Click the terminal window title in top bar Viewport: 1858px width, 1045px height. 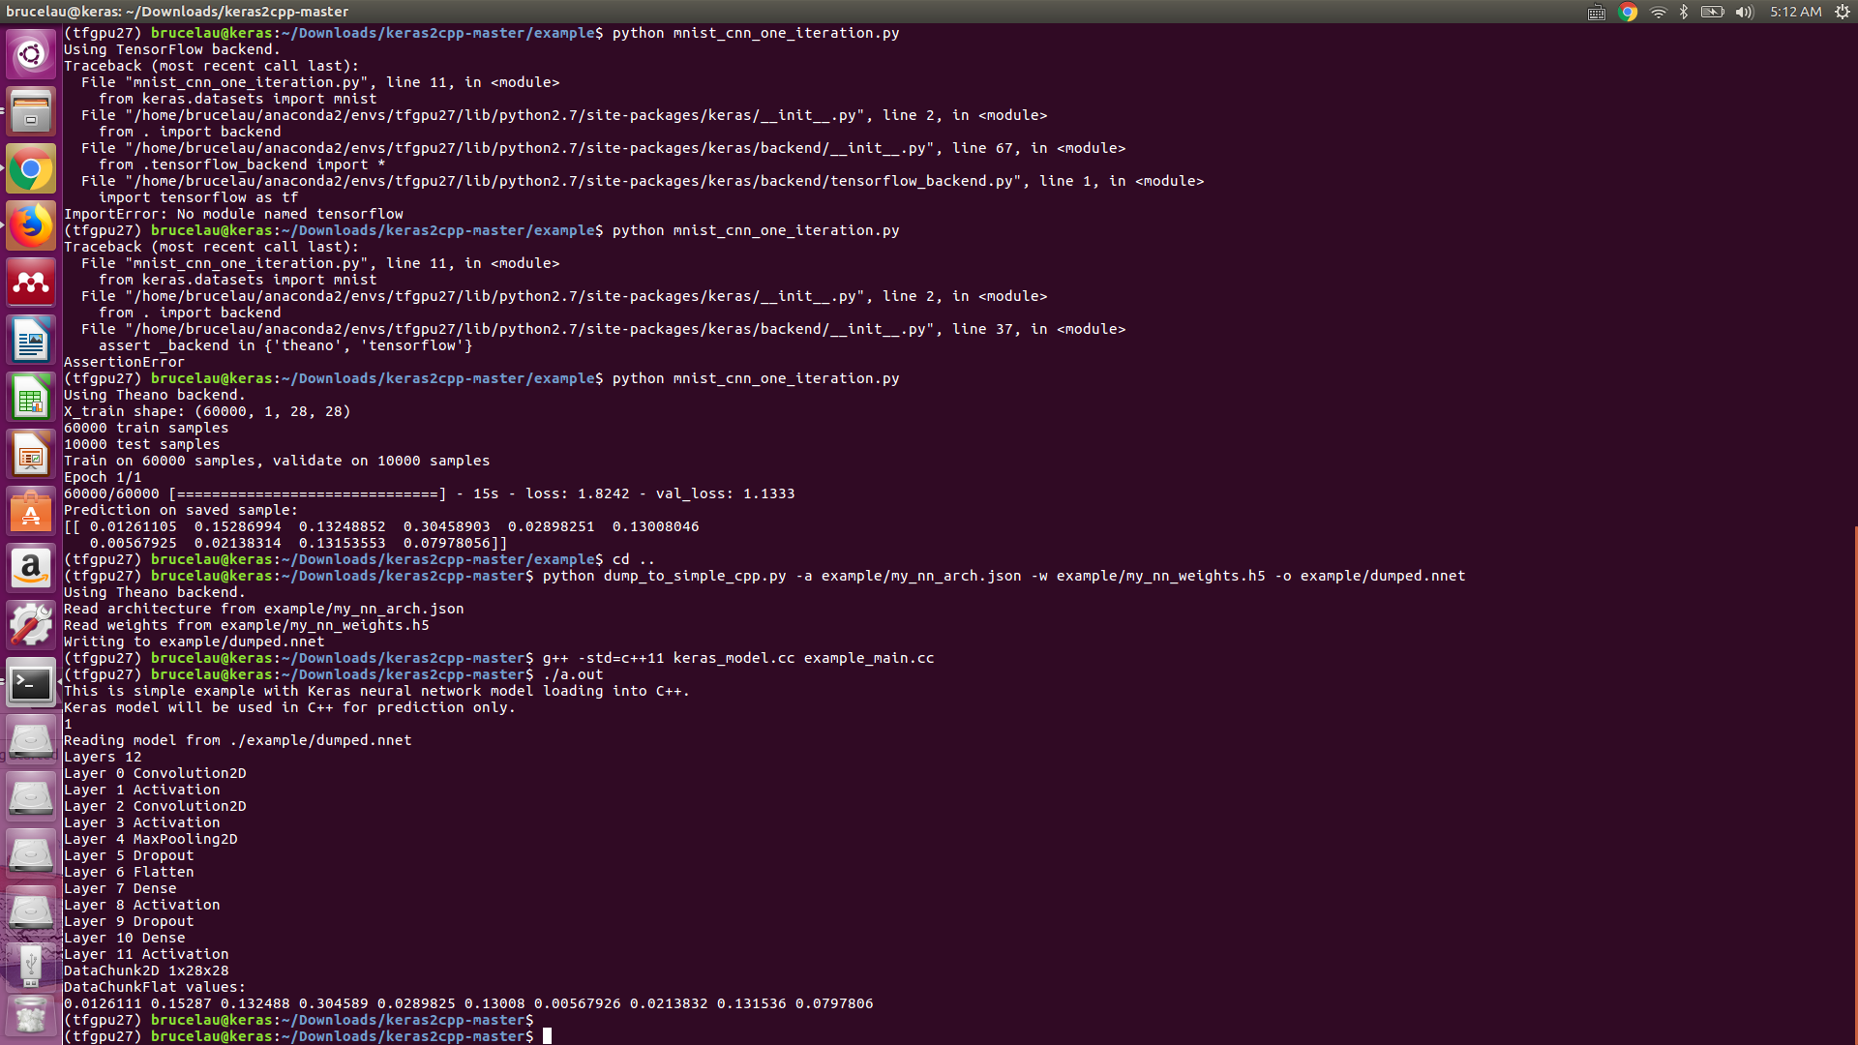[x=177, y=12]
